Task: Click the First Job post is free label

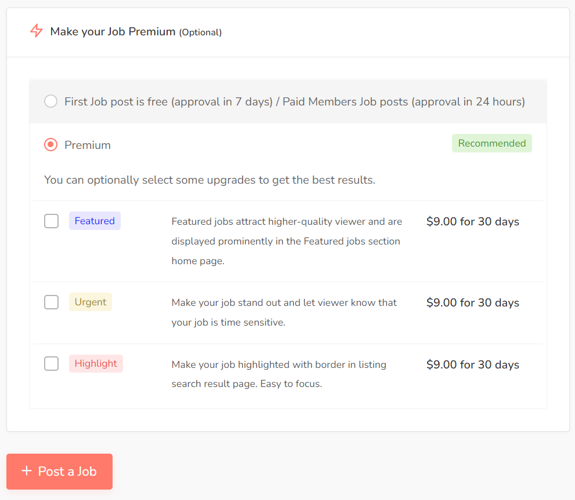Action: click(295, 101)
